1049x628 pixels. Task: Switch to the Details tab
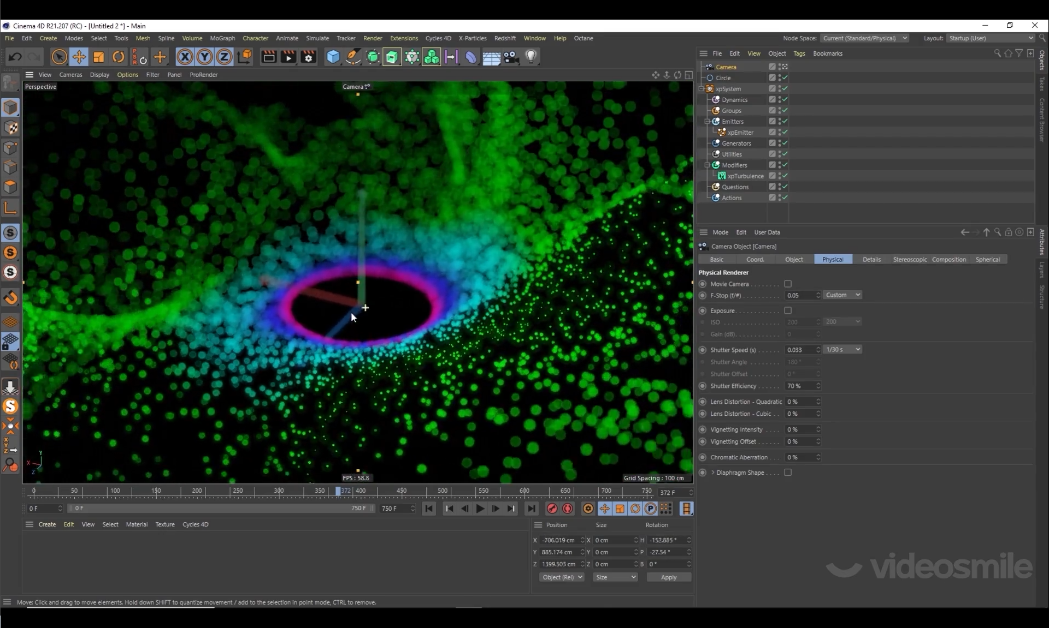871,260
